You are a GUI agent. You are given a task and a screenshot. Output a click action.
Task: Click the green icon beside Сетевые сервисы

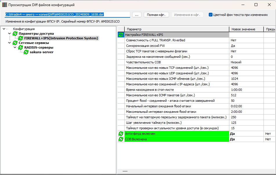click(x=15, y=43)
